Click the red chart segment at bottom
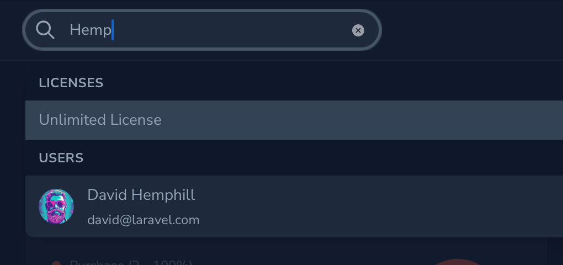Image resolution: width=563 pixels, height=265 pixels. (457, 262)
